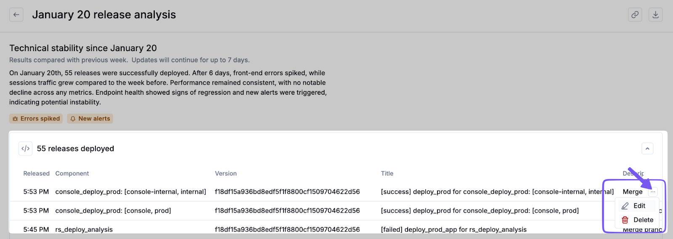Copy link to this release analysis
The height and width of the screenshot is (239, 673).
(635, 15)
